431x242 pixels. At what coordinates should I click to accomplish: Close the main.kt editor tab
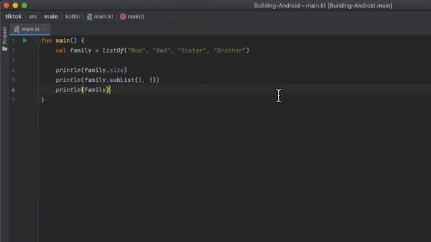45,29
